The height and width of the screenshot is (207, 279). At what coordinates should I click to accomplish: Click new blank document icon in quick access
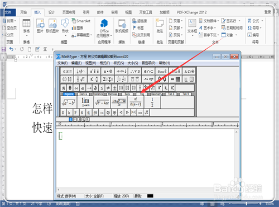[x=30, y=49]
